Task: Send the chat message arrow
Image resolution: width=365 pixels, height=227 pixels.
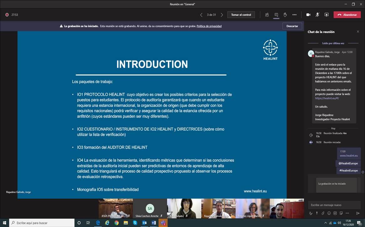Action: click(358, 213)
